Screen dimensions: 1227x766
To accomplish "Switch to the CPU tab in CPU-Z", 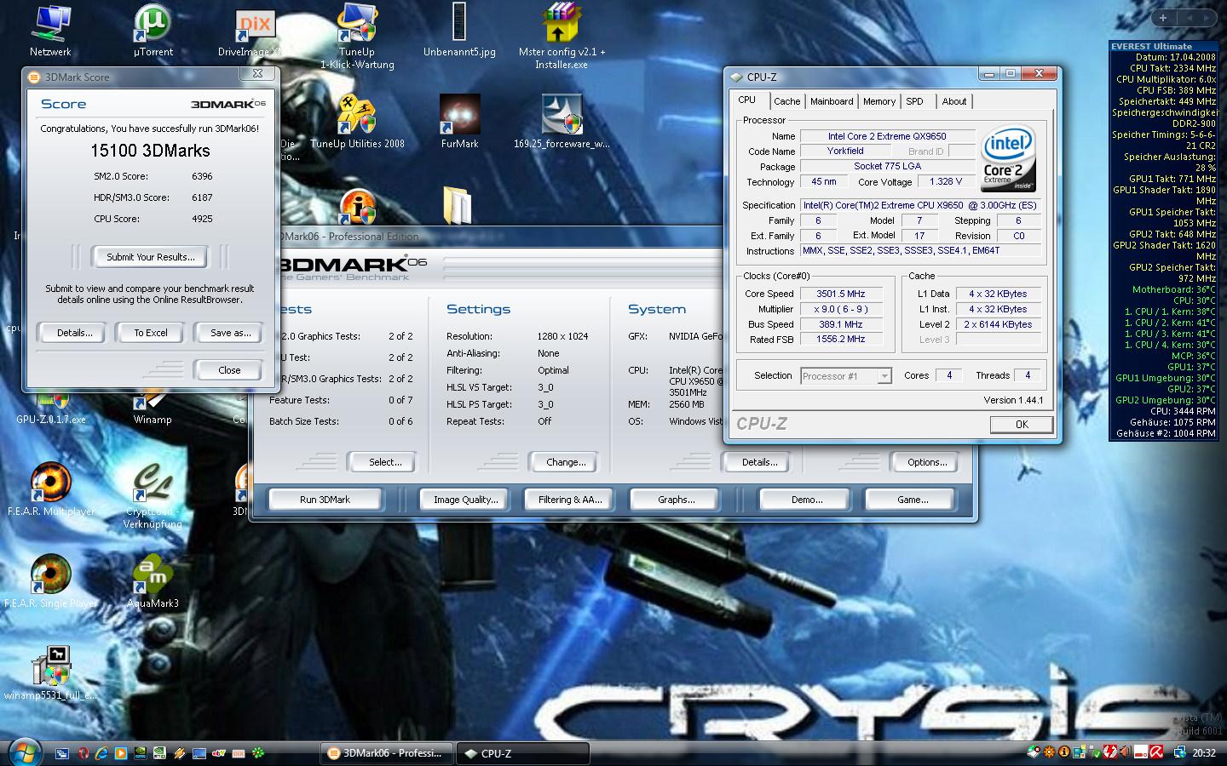I will click(x=747, y=100).
